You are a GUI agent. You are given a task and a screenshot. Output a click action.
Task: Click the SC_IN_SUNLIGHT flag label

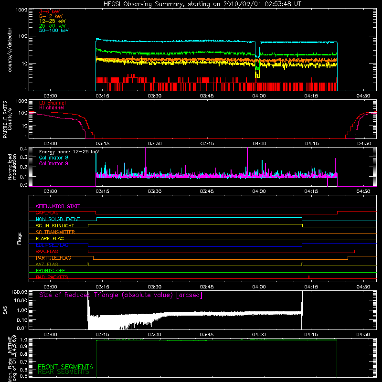55,225
